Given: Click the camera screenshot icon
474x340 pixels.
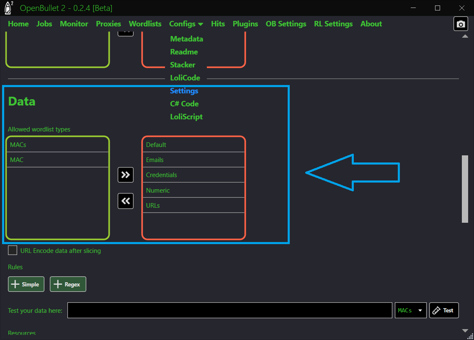Looking at the screenshot, I should [x=461, y=24].
